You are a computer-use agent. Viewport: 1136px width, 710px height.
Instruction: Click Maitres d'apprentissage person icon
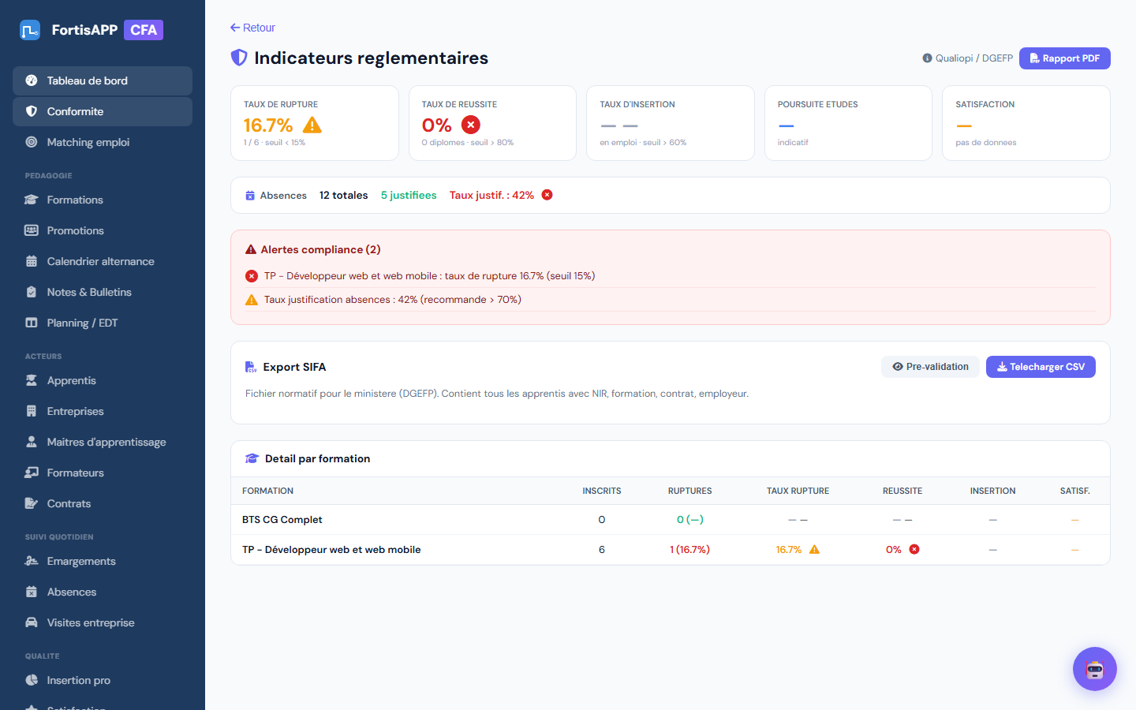pyautogui.click(x=32, y=442)
